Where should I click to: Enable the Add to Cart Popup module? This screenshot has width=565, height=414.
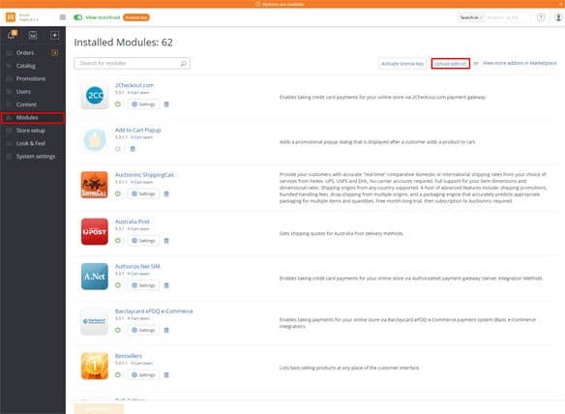coord(117,149)
